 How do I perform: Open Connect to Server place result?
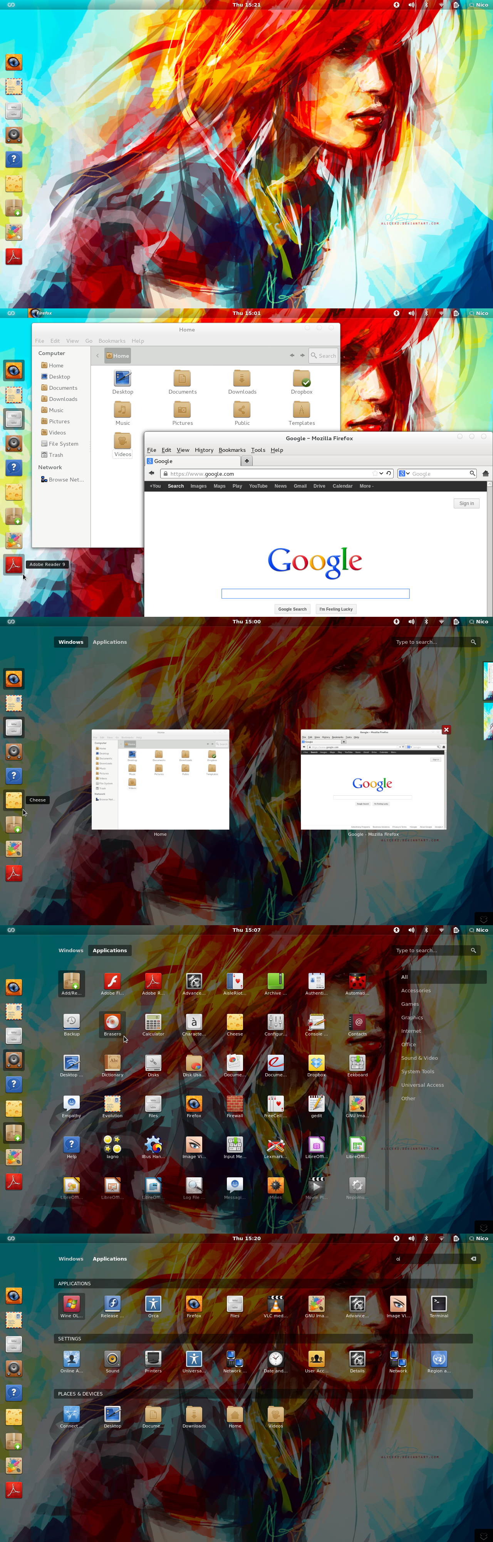71,1416
